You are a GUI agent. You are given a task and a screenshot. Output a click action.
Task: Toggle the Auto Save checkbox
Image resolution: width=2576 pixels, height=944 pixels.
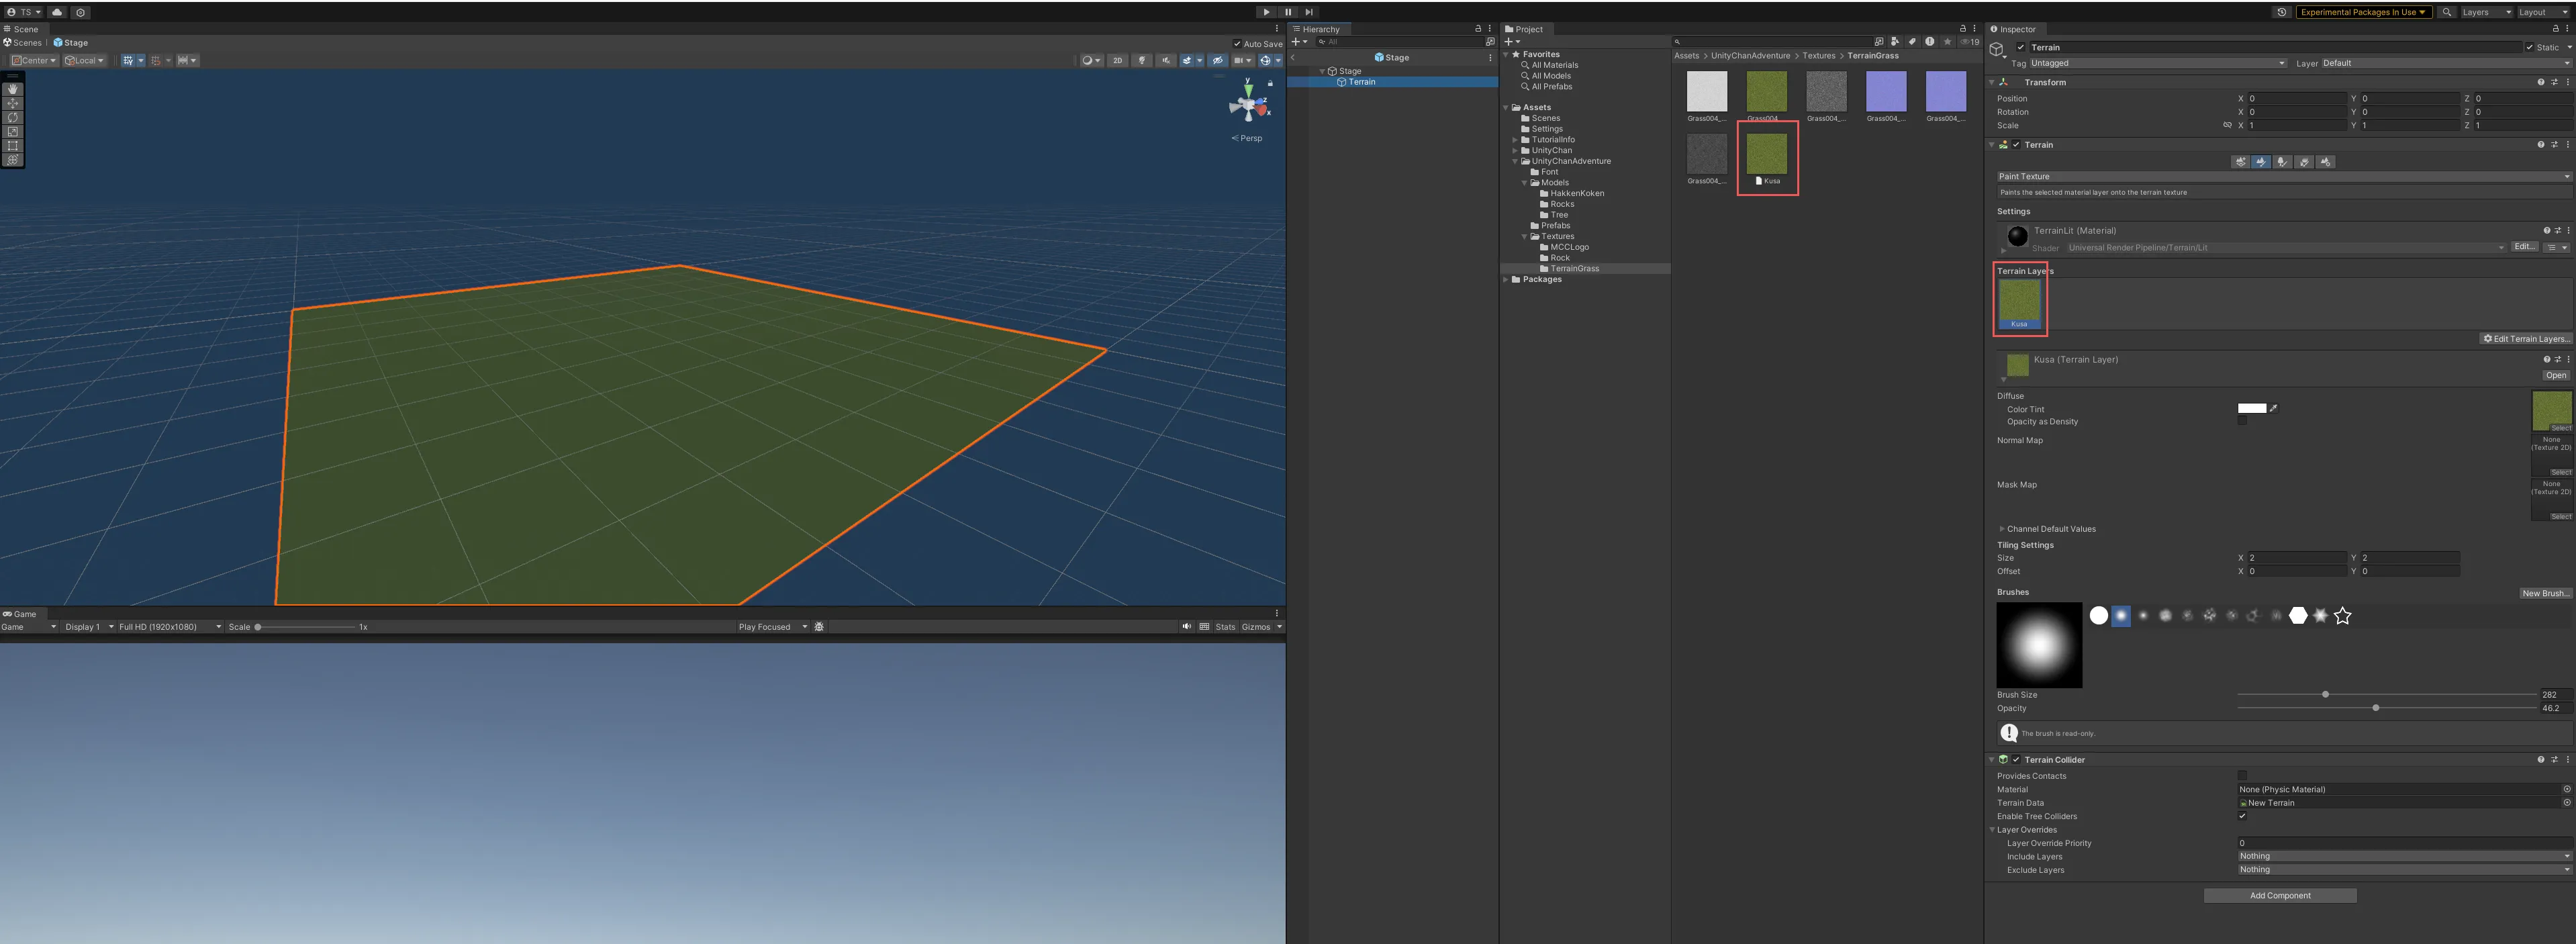click(1237, 44)
